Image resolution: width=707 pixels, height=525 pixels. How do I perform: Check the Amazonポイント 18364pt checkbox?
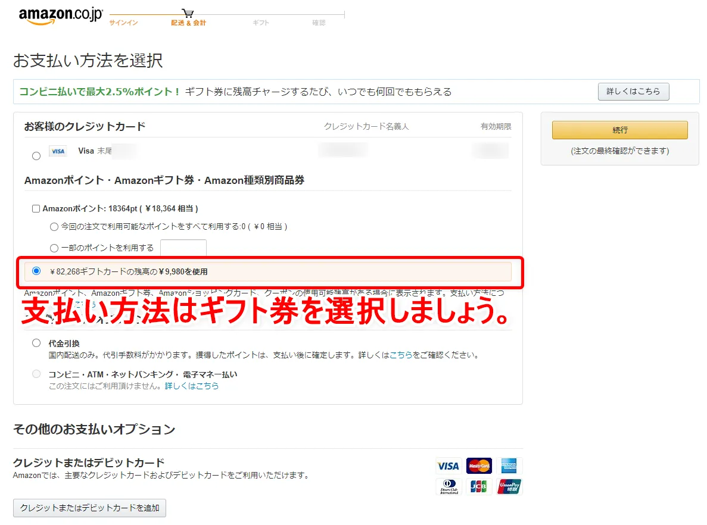point(36,209)
